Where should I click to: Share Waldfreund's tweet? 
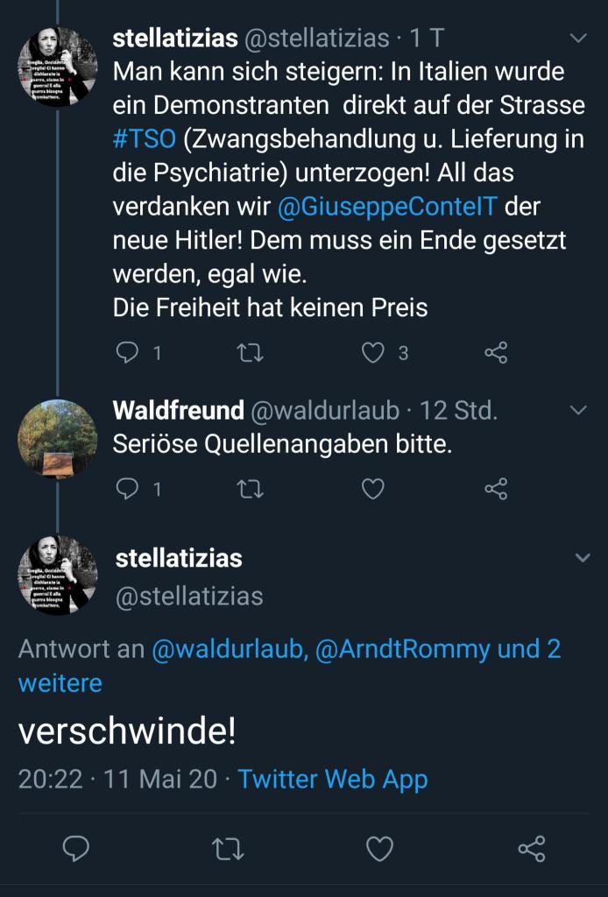coord(496,489)
